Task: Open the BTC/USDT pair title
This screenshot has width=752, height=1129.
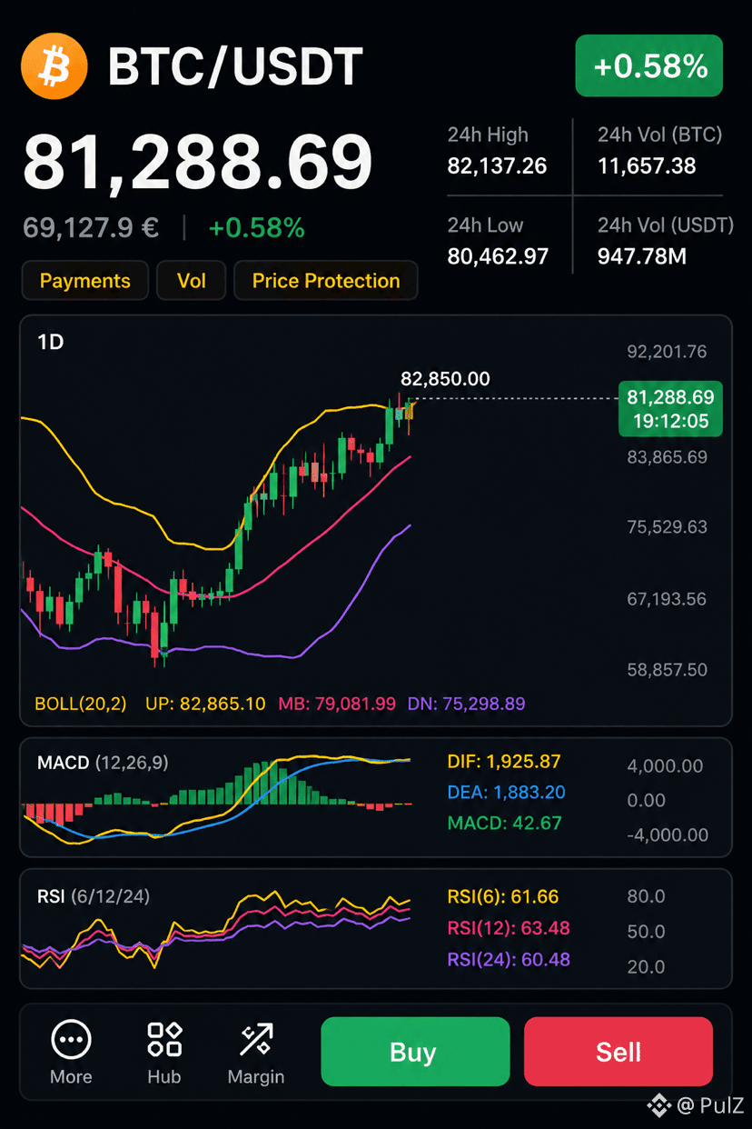Action: coord(235,66)
